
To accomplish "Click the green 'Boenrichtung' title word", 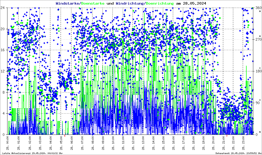I will point(160,3).
